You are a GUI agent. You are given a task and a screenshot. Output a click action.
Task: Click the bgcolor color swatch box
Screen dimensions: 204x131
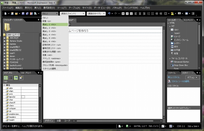23,97
